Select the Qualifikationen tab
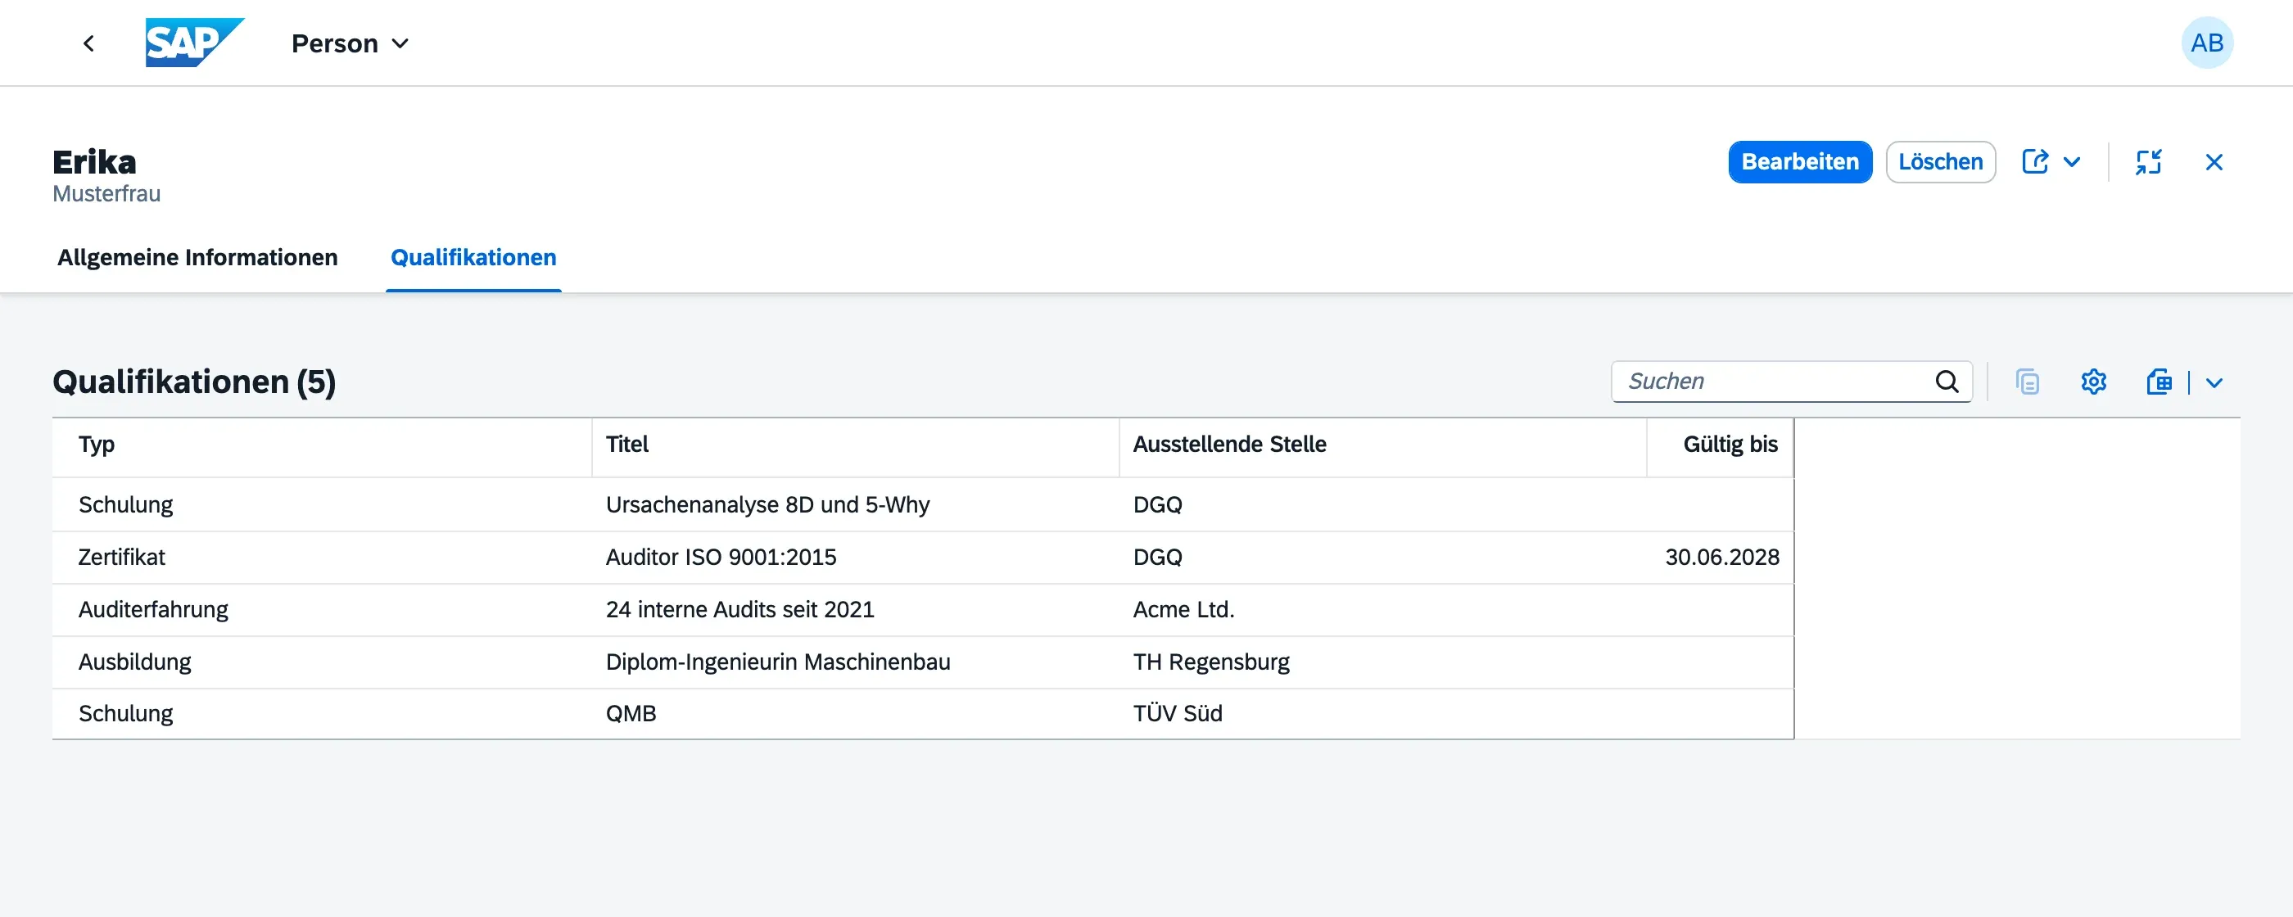 473,257
